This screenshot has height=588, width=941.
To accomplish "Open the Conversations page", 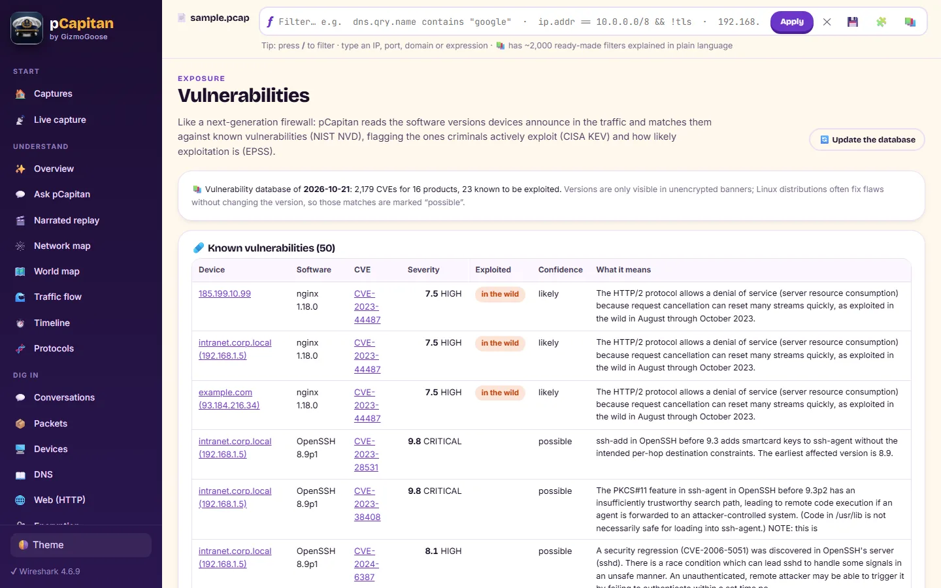I will tap(81, 398).
